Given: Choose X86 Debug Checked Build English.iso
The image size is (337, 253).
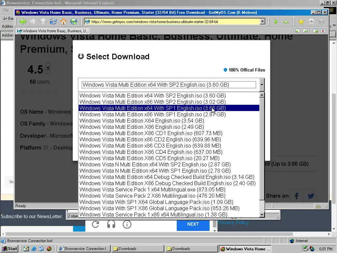Looking at the screenshot, I should click(x=169, y=183).
